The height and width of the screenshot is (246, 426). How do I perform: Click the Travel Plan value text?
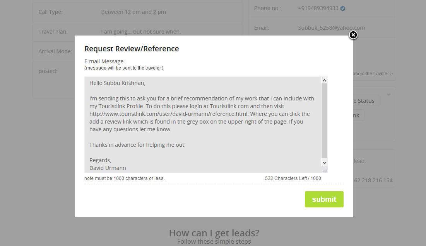coord(141,32)
